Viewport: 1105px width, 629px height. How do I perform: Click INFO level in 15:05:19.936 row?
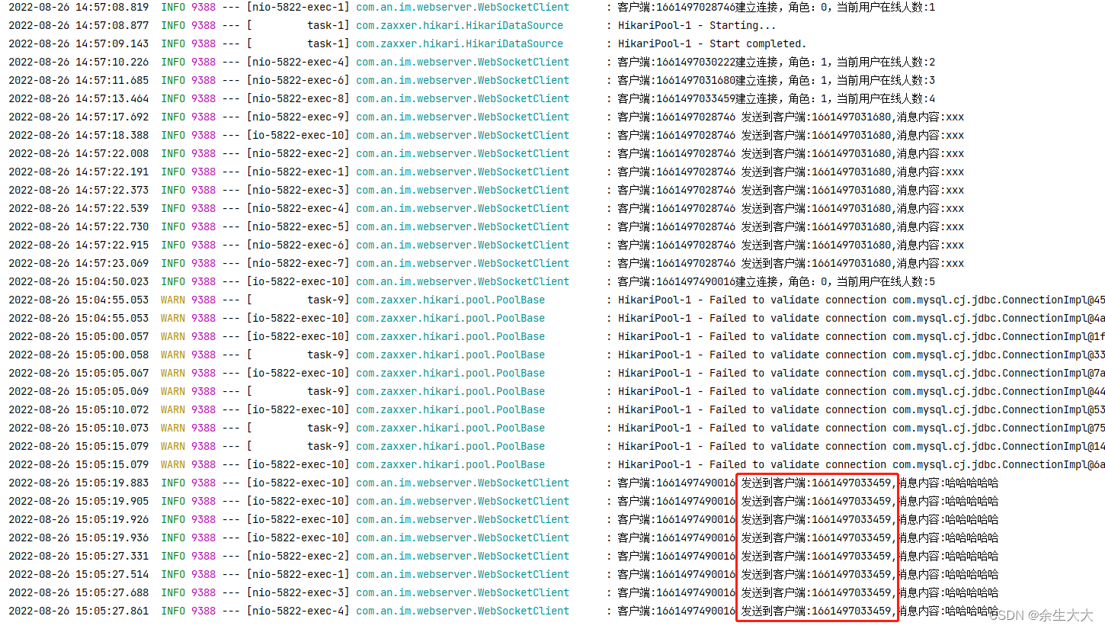[x=173, y=538]
